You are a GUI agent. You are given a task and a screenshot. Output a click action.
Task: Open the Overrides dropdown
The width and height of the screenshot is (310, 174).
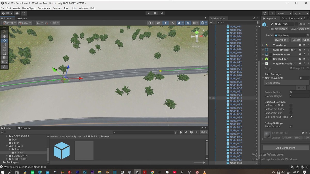point(282,40)
